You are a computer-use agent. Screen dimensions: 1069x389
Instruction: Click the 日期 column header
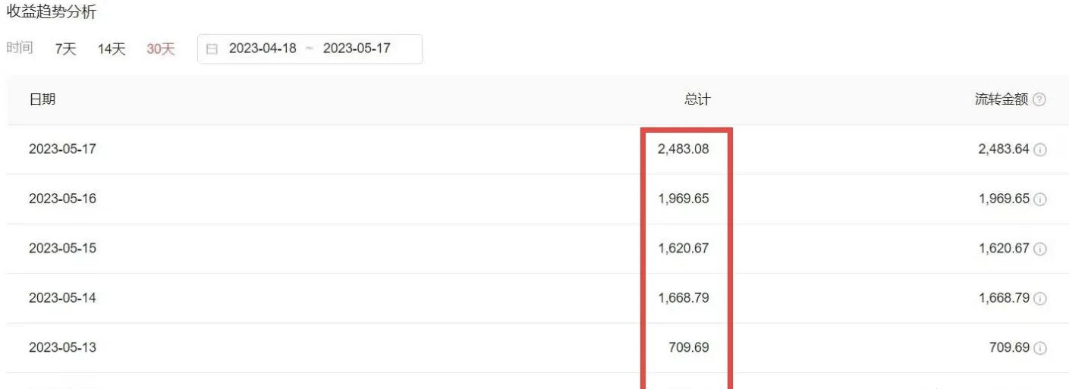pyautogui.click(x=42, y=99)
